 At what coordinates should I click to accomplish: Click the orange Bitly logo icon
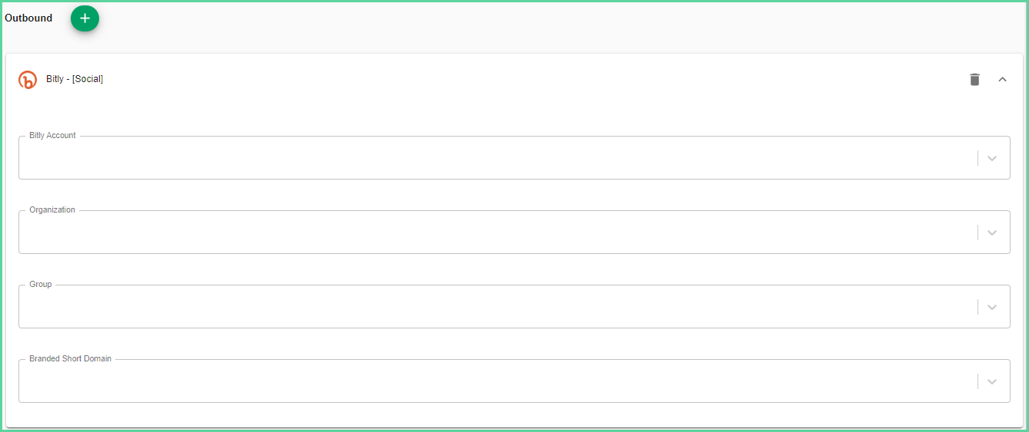pyautogui.click(x=28, y=80)
